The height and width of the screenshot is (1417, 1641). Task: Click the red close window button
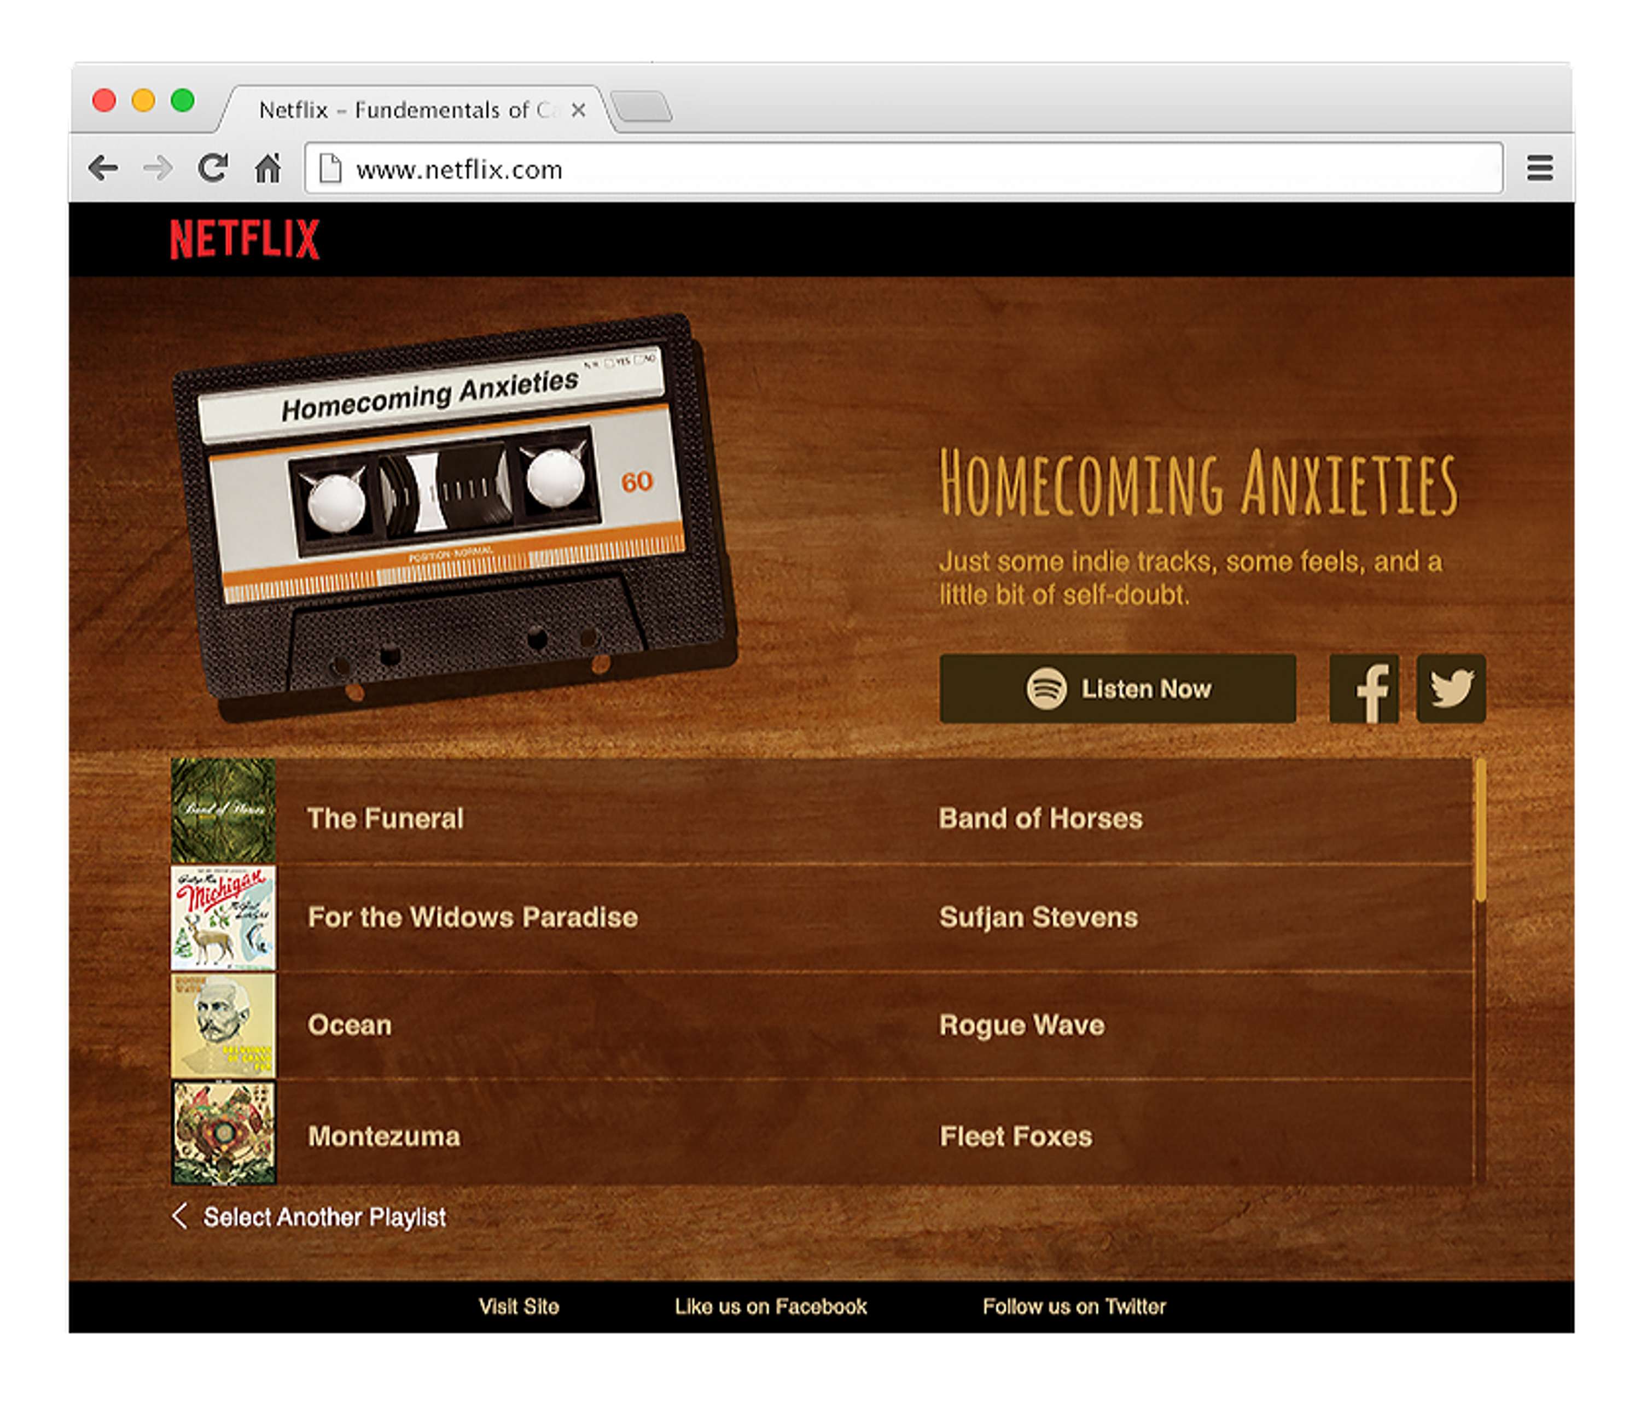coord(104,101)
